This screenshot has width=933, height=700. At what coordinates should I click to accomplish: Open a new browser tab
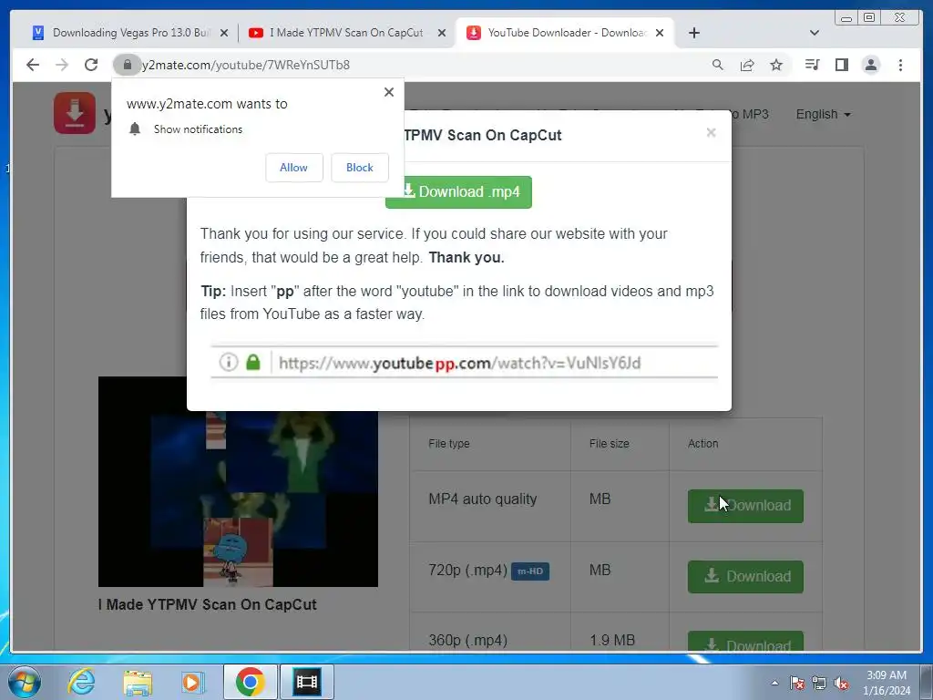pyautogui.click(x=693, y=33)
